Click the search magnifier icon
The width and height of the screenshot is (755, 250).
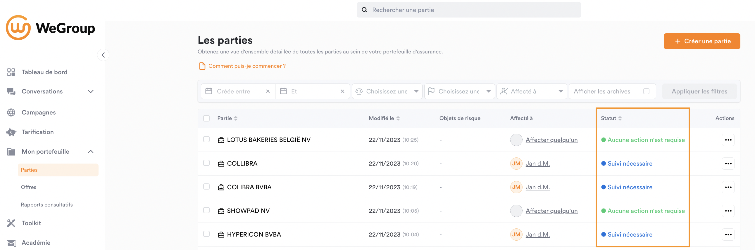coord(364,10)
